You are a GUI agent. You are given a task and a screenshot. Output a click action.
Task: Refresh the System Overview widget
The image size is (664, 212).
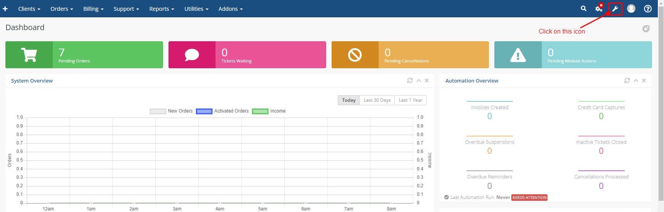pos(410,81)
